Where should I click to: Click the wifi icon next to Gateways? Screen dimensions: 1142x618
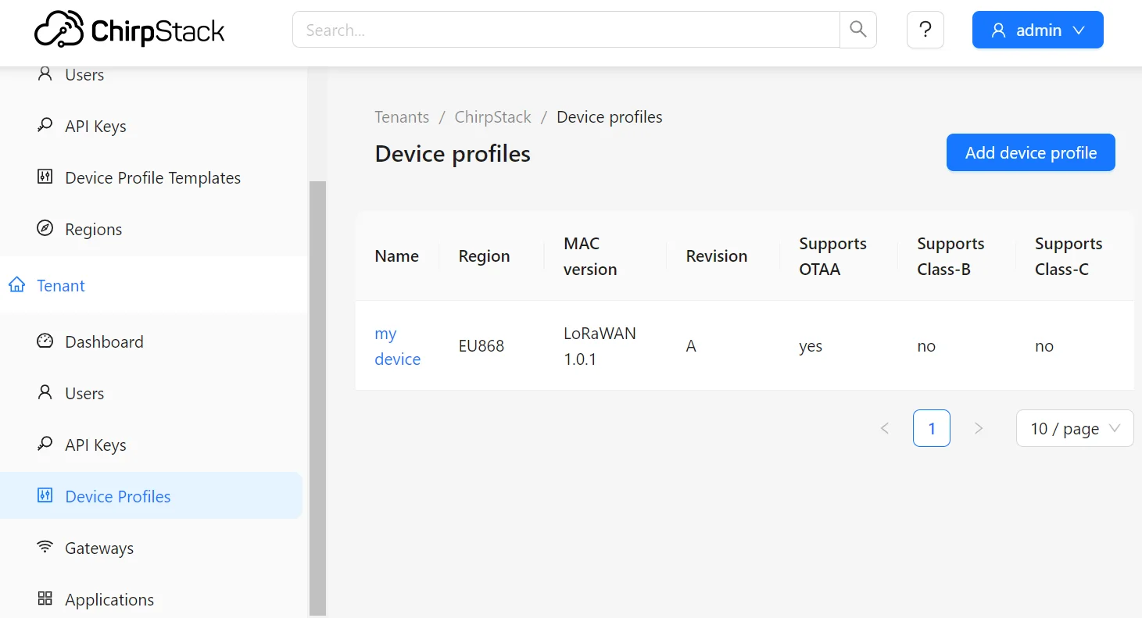tap(45, 548)
